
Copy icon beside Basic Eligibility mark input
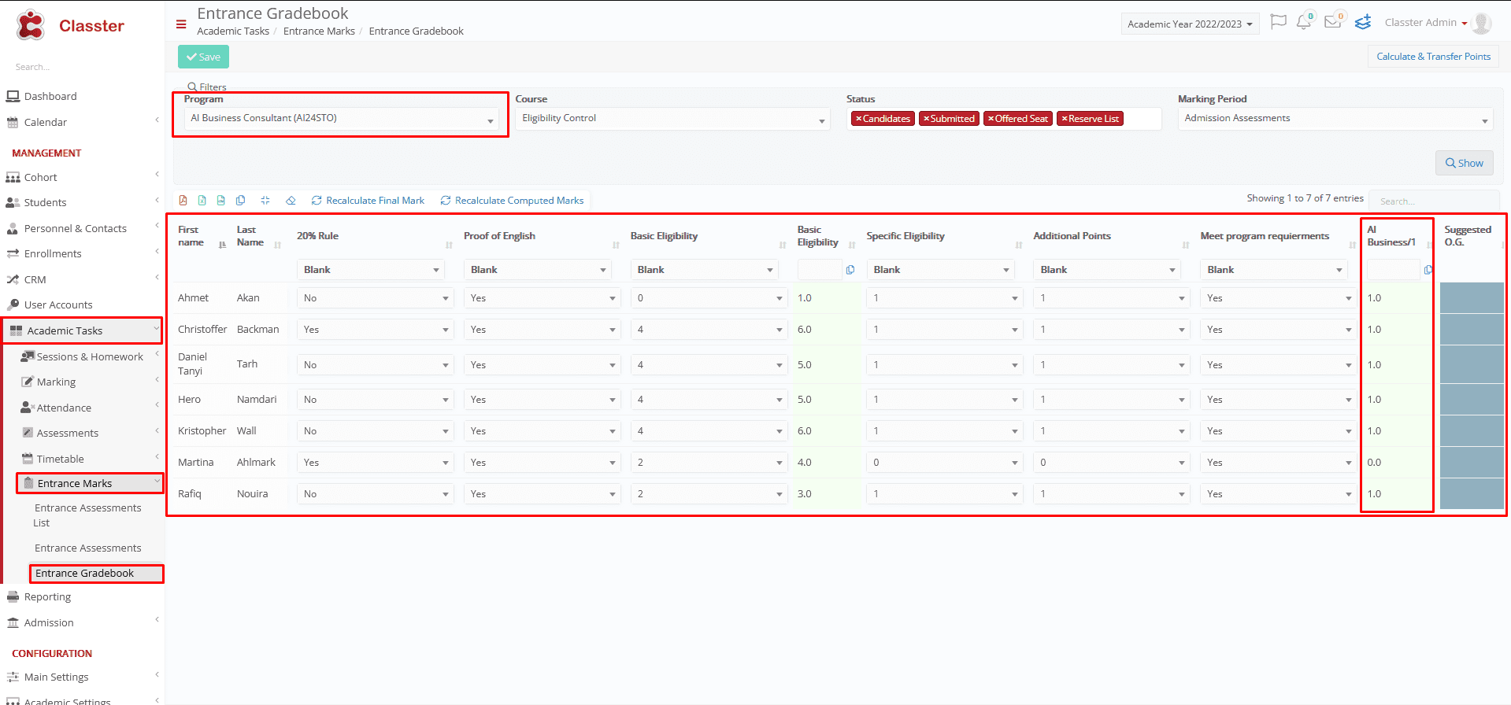850,270
